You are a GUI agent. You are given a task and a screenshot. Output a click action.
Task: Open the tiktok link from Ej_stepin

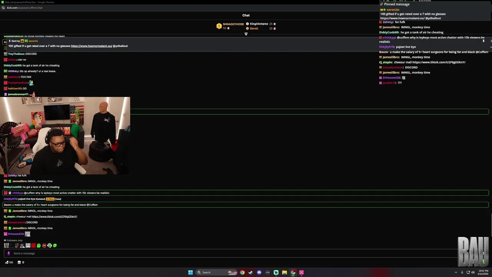click(x=55, y=217)
